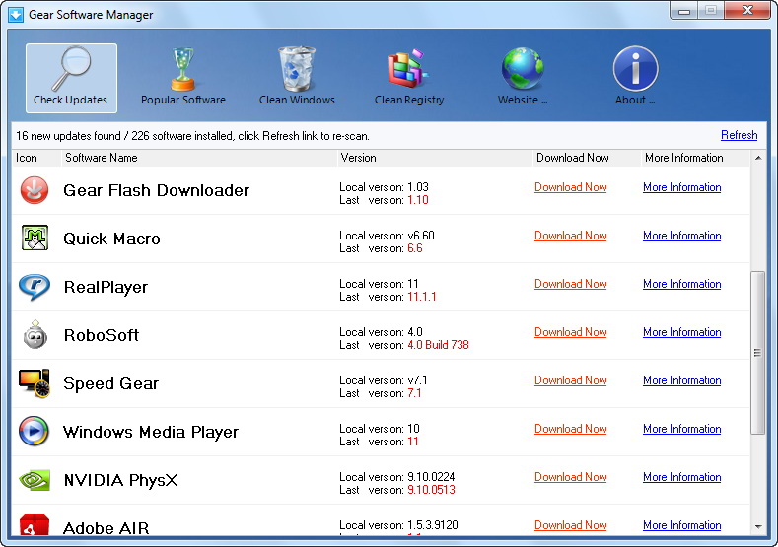The image size is (778, 547).
Task: Click the scrollbar up arrow
Action: click(x=757, y=158)
